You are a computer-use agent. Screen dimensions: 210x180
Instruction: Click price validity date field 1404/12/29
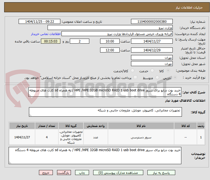(152, 50)
